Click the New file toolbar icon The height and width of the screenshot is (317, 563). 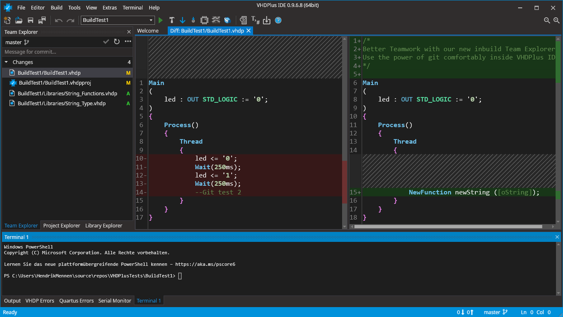[7, 20]
